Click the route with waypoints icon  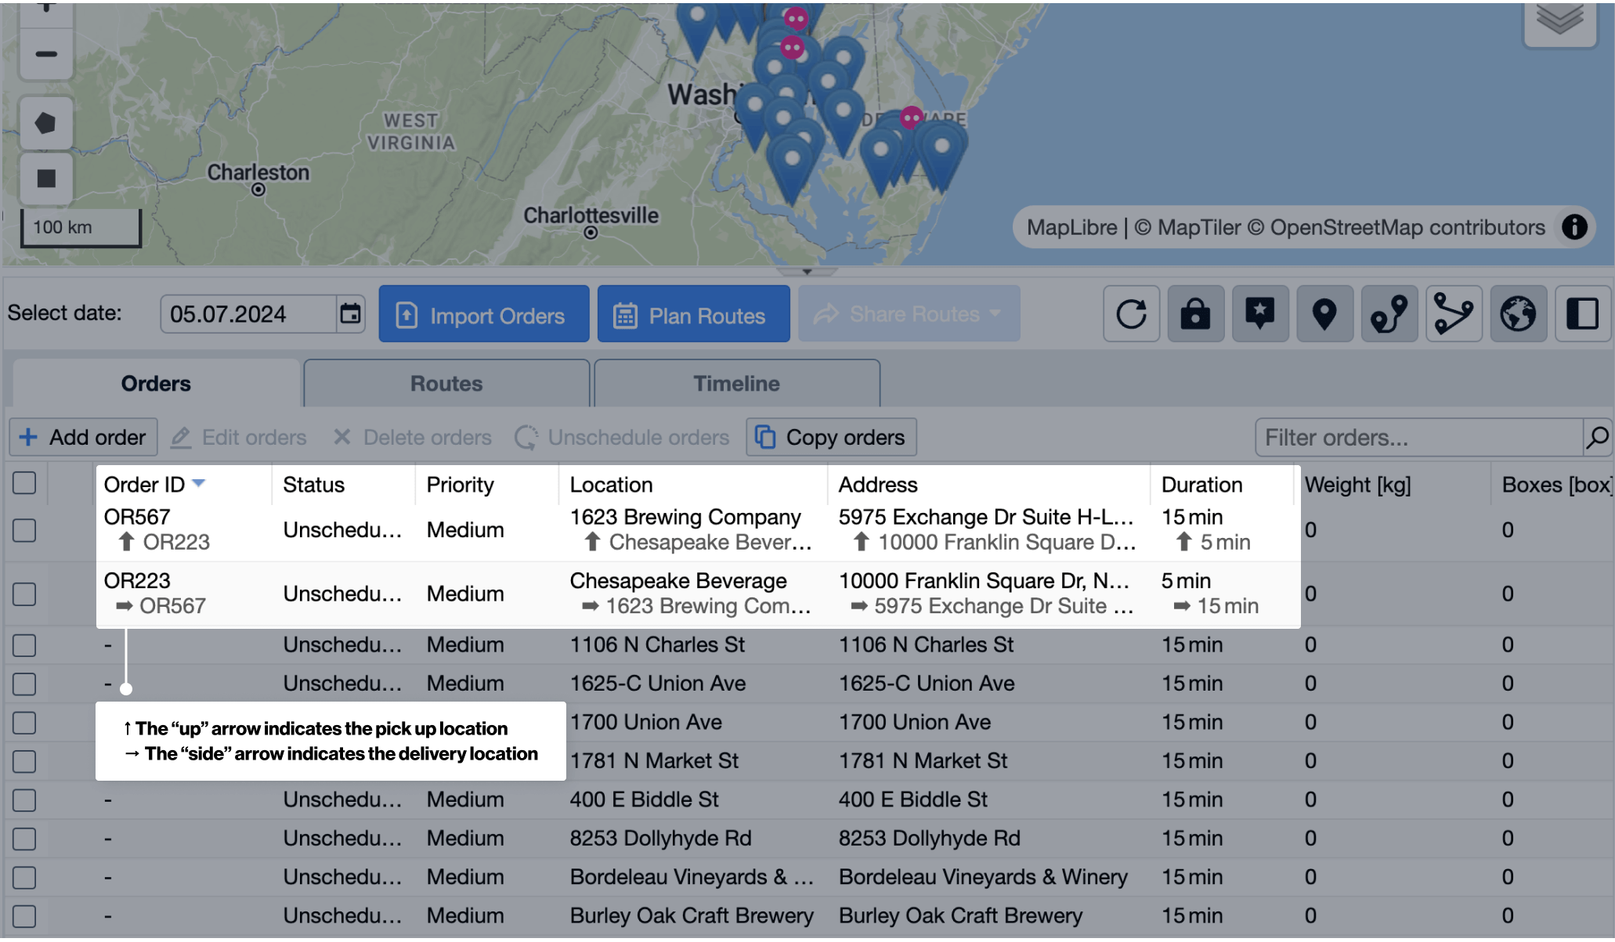pos(1389,314)
